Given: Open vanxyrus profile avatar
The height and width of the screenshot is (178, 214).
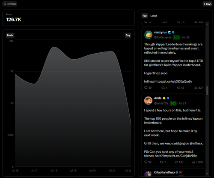Looking at the screenshot, I should (148, 35).
